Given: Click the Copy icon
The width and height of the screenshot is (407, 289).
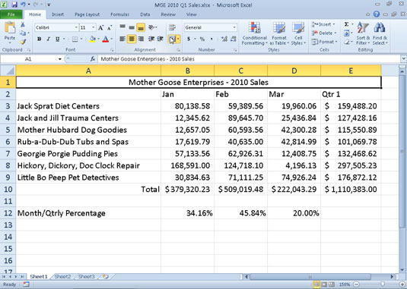Looking at the screenshot, I should pyautogui.click(x=23, y=33).
